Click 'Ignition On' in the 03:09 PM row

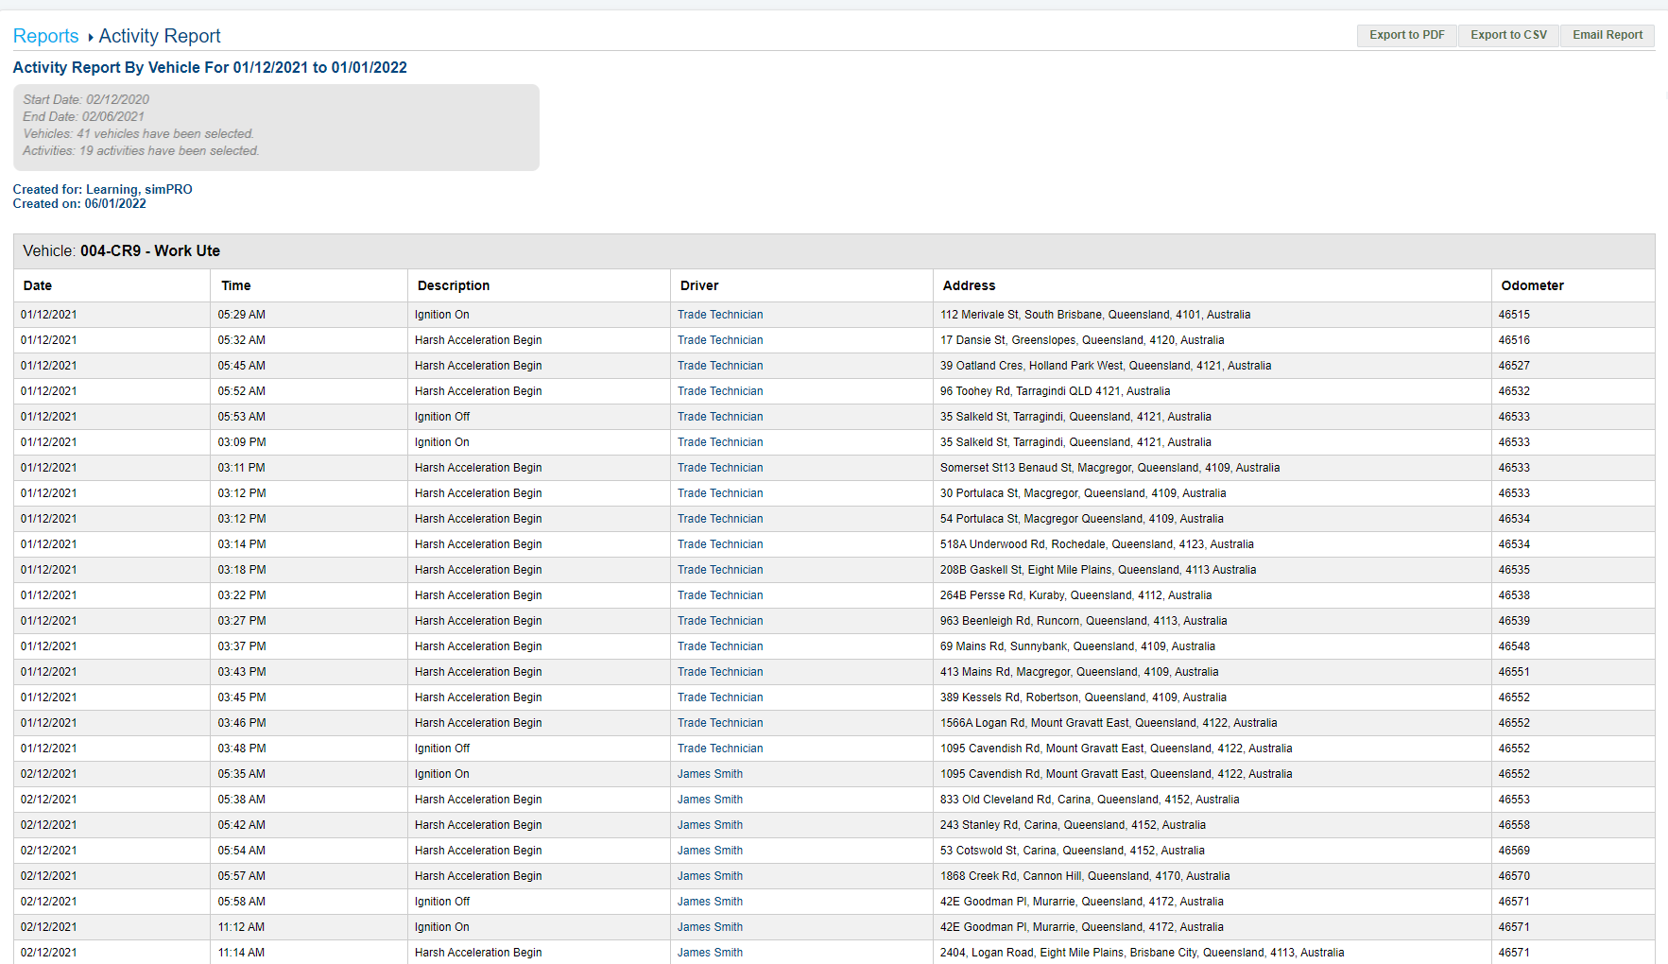coord(442,442)
